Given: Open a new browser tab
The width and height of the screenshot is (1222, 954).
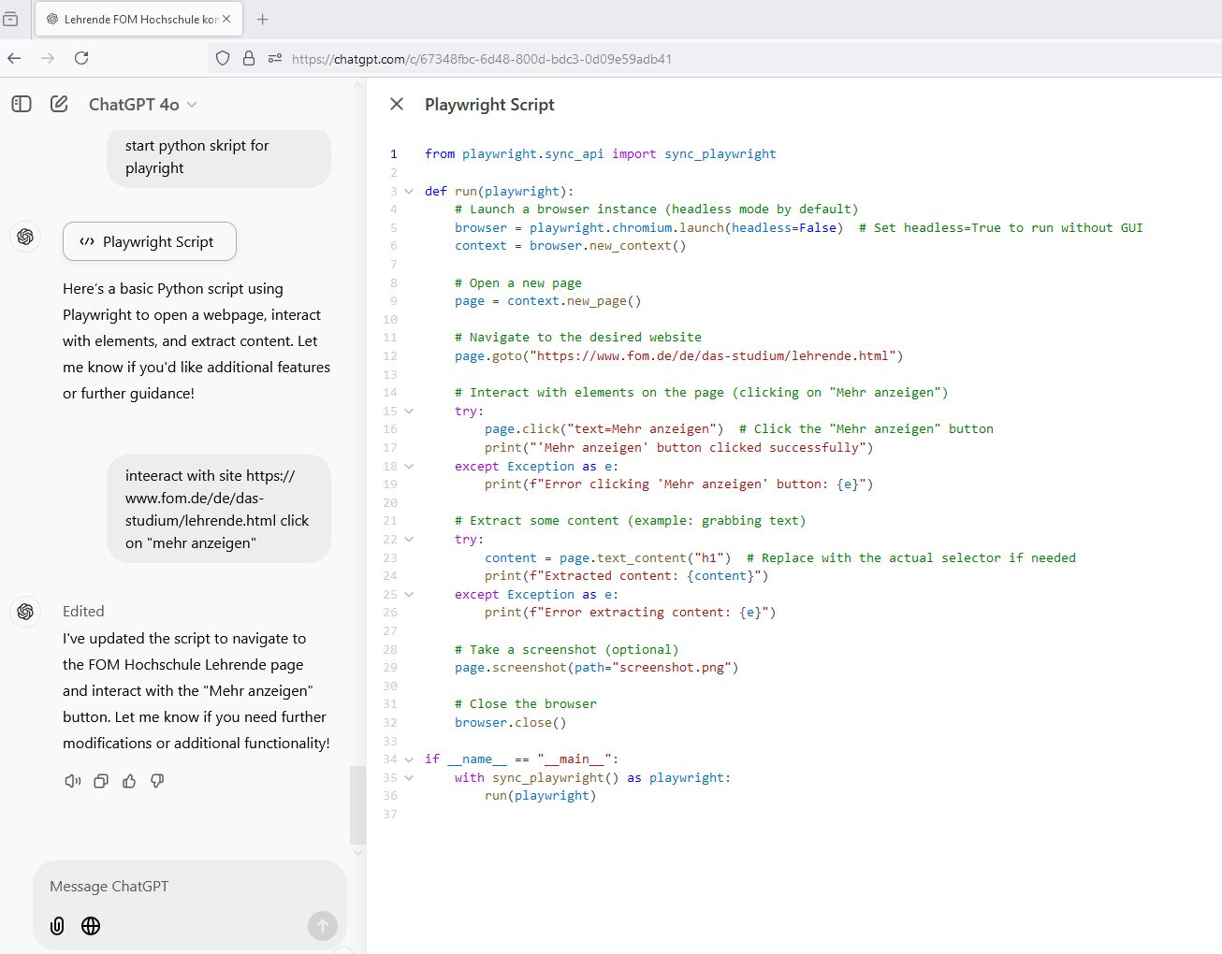Looking at the screenshot, I should [x=263, y=19].
